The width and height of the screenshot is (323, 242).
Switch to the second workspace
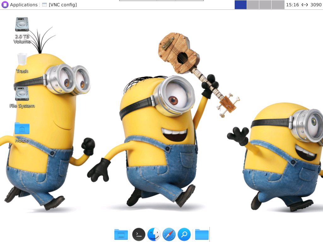[253, 5]
